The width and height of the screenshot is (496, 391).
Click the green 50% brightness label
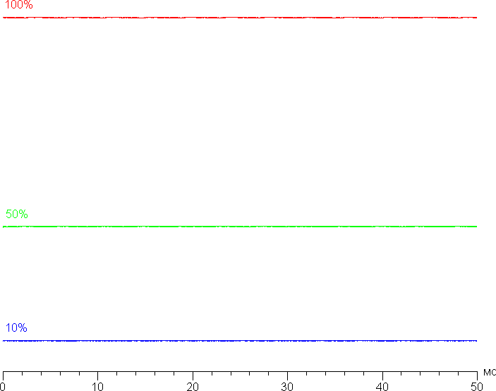click(x=17, y=214)
